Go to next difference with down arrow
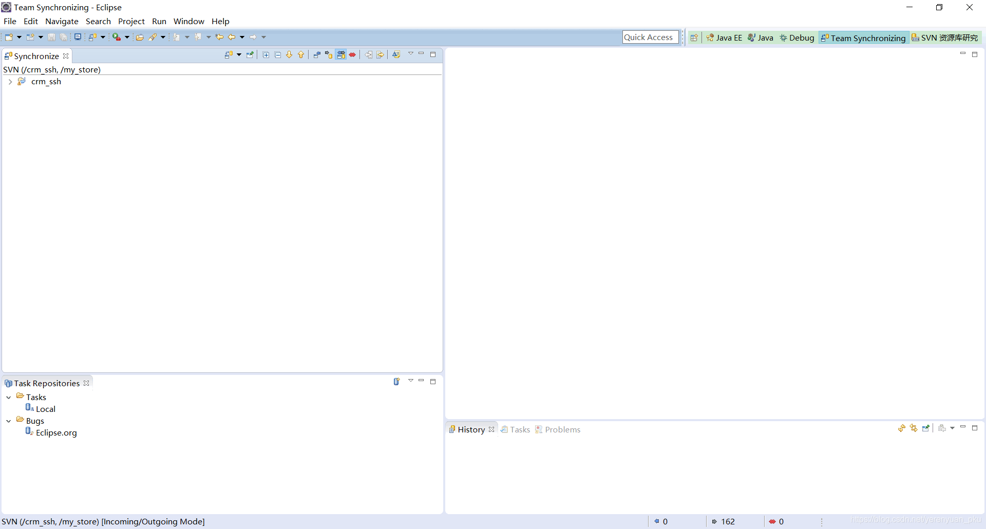This screenshot has width=986, height=529. [289, 55]
